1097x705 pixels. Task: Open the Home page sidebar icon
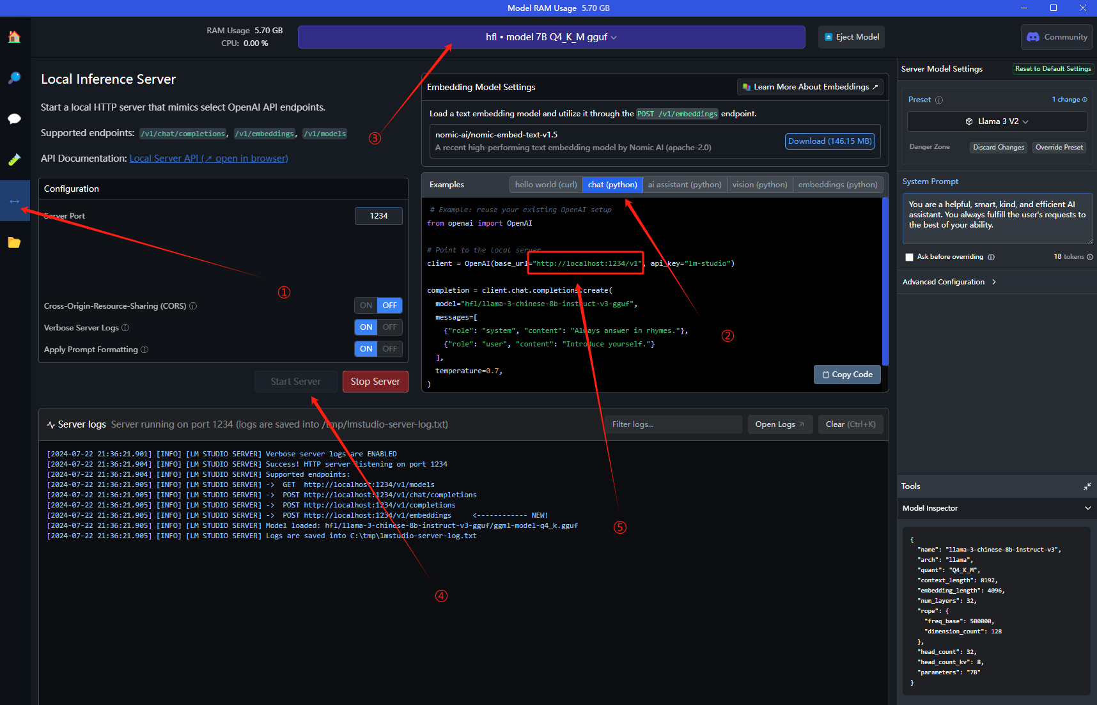point(14,37)
